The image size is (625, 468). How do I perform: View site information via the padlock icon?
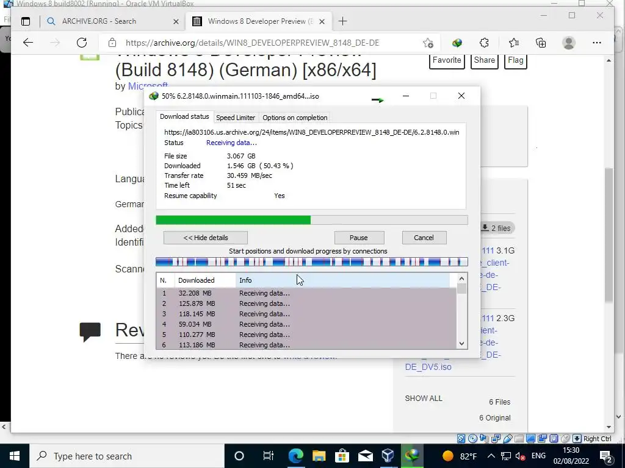pos(112,43)
